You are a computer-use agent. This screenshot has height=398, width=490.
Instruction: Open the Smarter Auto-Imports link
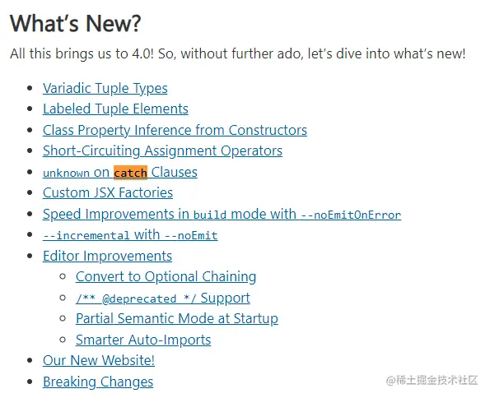[143, 340]
